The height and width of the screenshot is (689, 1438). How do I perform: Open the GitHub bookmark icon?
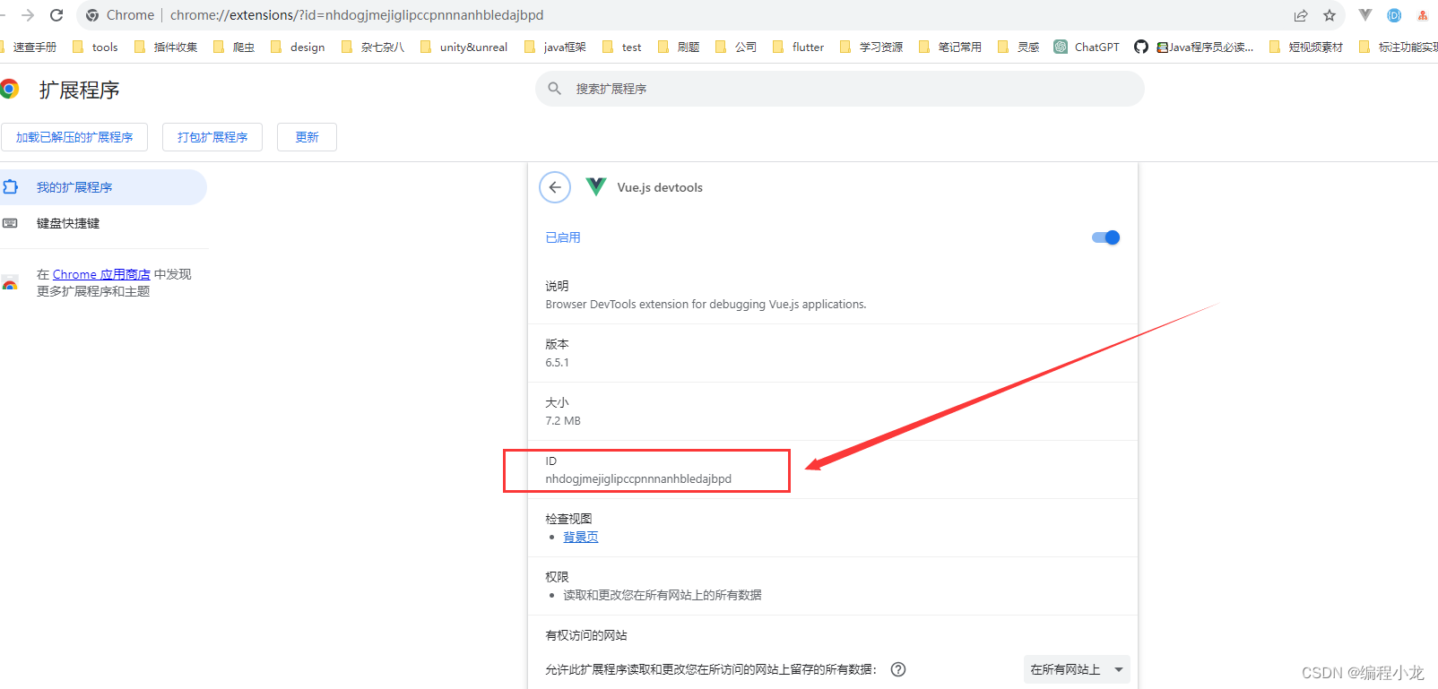click(1140, 47)
